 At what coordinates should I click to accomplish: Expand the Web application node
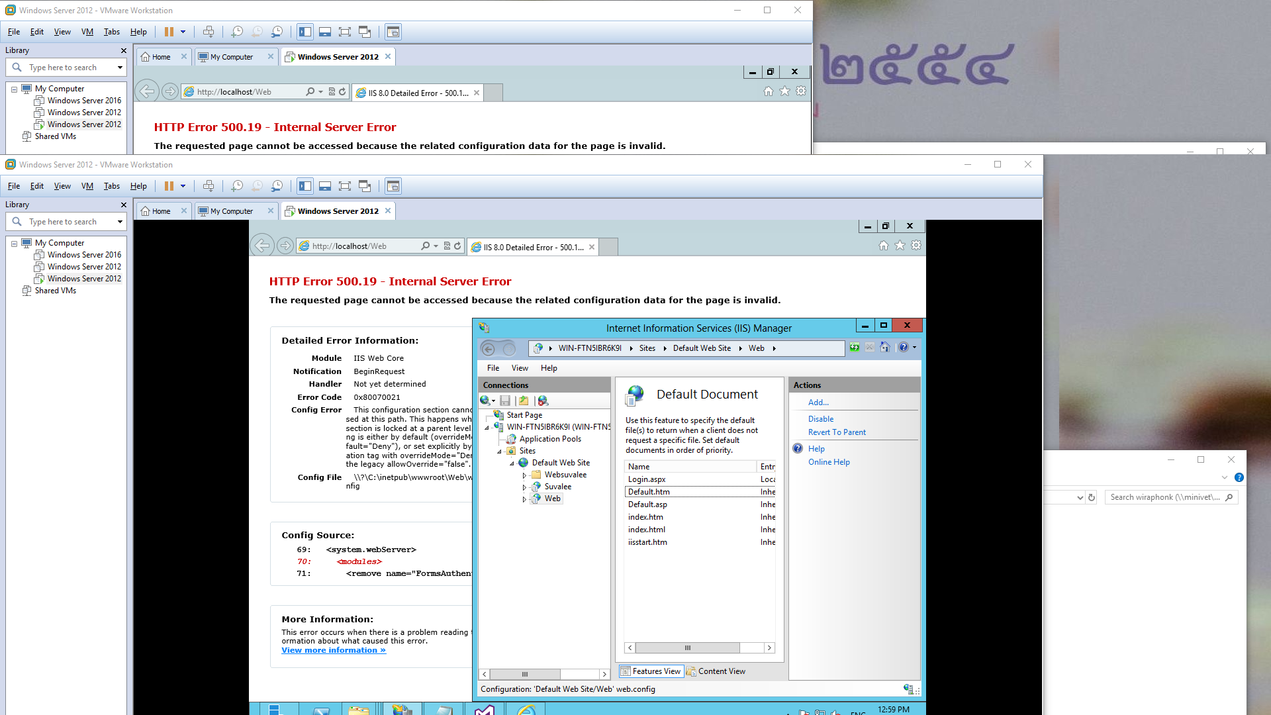[524, 499]
